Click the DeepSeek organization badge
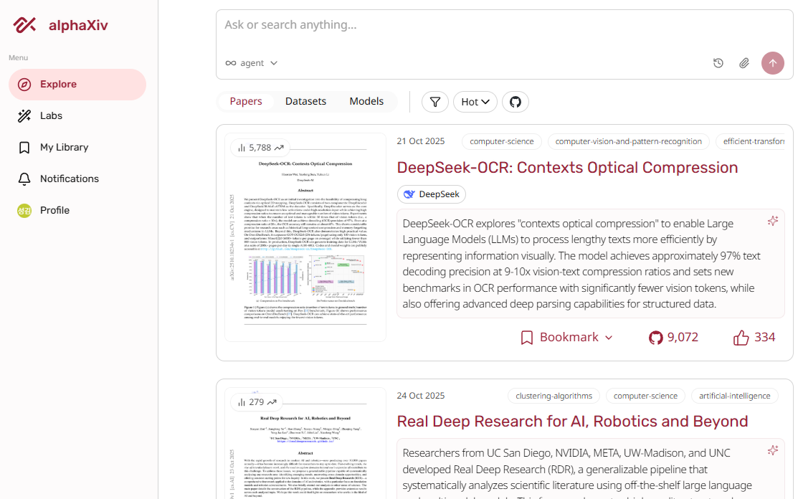 [431, 194]
